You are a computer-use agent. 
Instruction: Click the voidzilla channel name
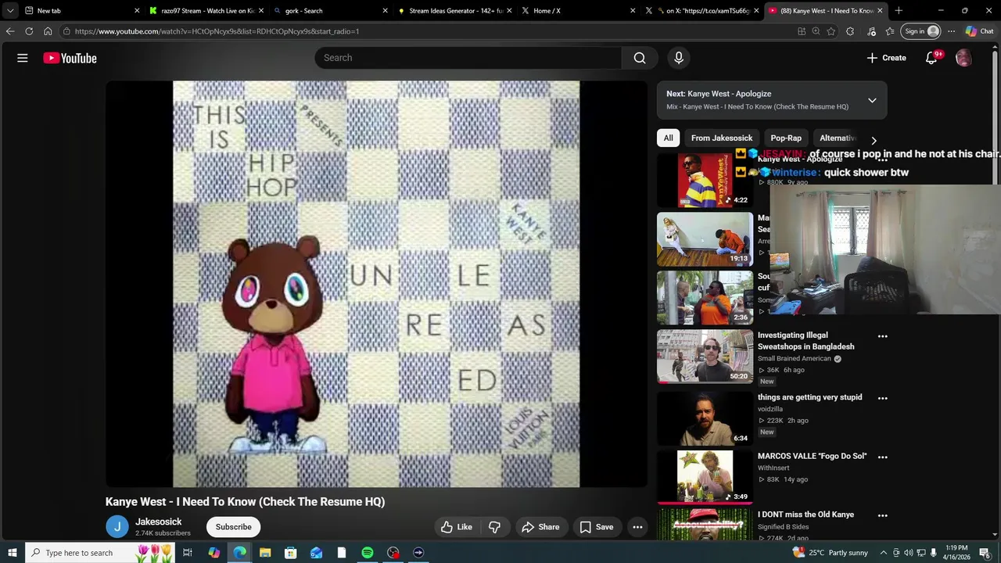(770, 409)
